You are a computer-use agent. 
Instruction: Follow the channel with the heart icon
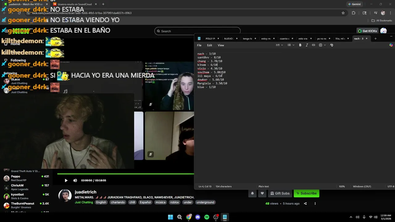262,193
